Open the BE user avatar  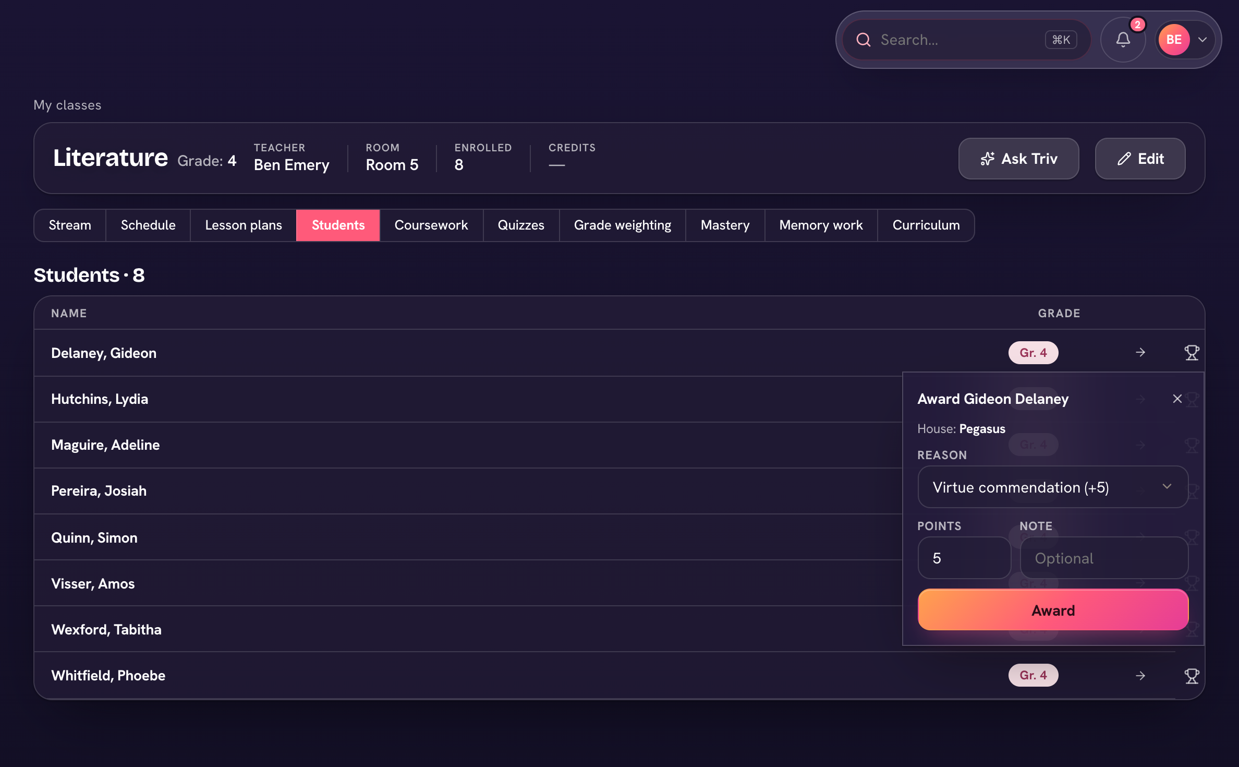(1174, 40)
